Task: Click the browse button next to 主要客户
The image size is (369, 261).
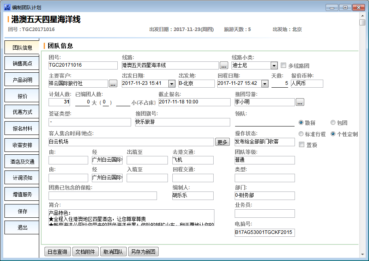Action: coord(113,84)
